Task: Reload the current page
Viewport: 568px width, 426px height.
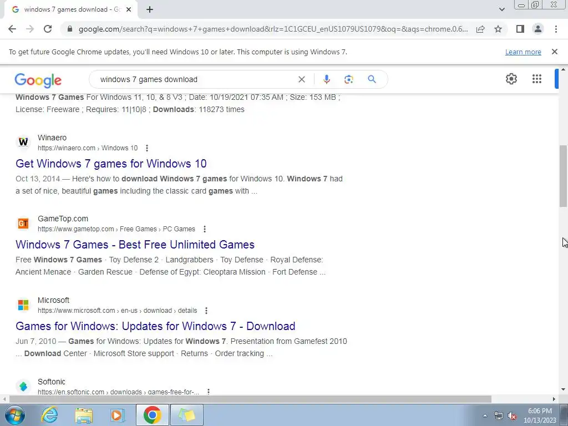Action: tap(48, 29)
